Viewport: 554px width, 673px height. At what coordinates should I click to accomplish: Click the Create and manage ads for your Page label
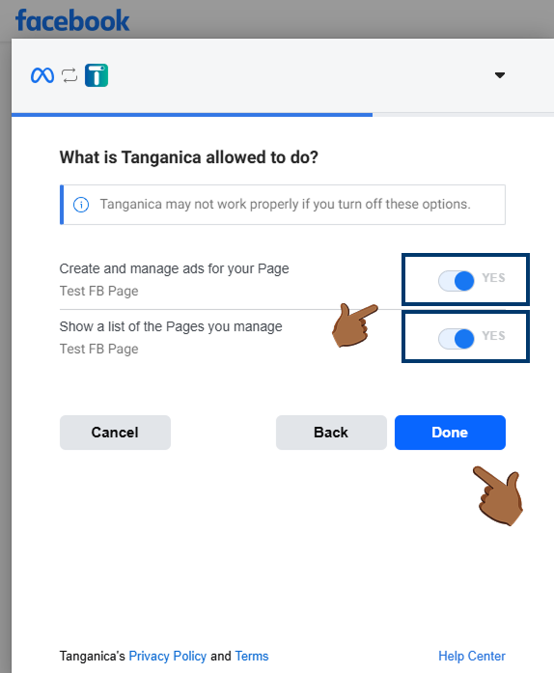pos(175,268)
